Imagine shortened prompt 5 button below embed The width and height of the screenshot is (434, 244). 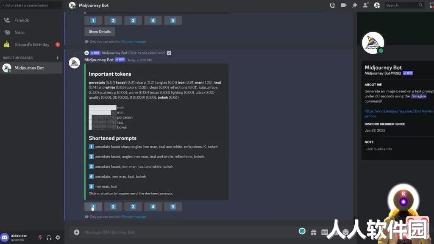(173, 207)
